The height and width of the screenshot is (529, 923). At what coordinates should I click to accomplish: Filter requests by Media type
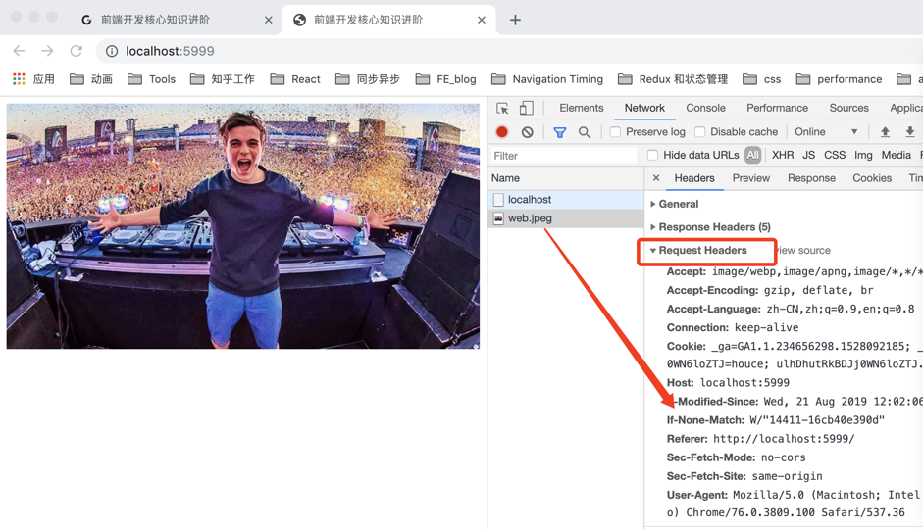coord(896,155)
